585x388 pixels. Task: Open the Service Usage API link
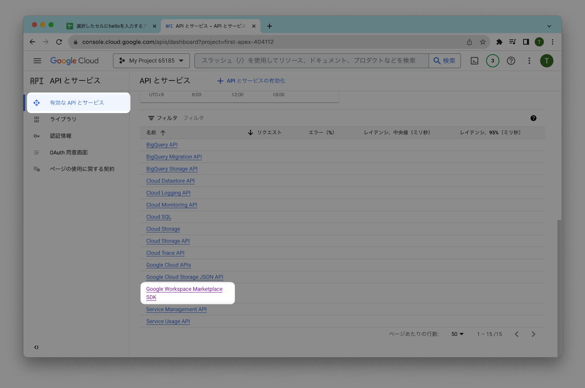pos(168,322)
